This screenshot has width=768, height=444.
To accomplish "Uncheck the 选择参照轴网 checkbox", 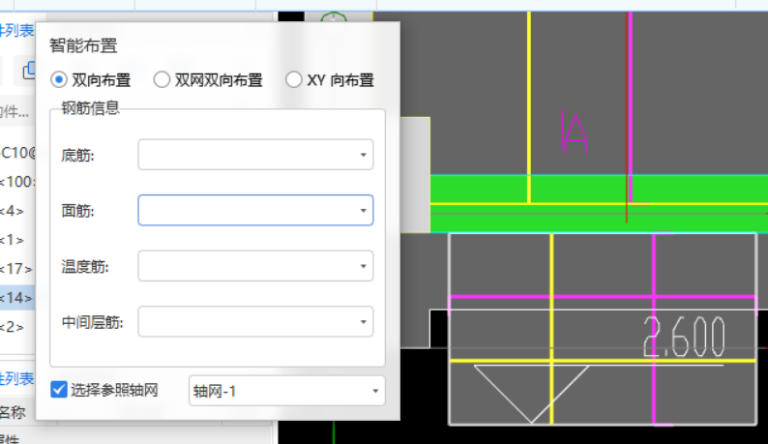I will pos(59,390).
